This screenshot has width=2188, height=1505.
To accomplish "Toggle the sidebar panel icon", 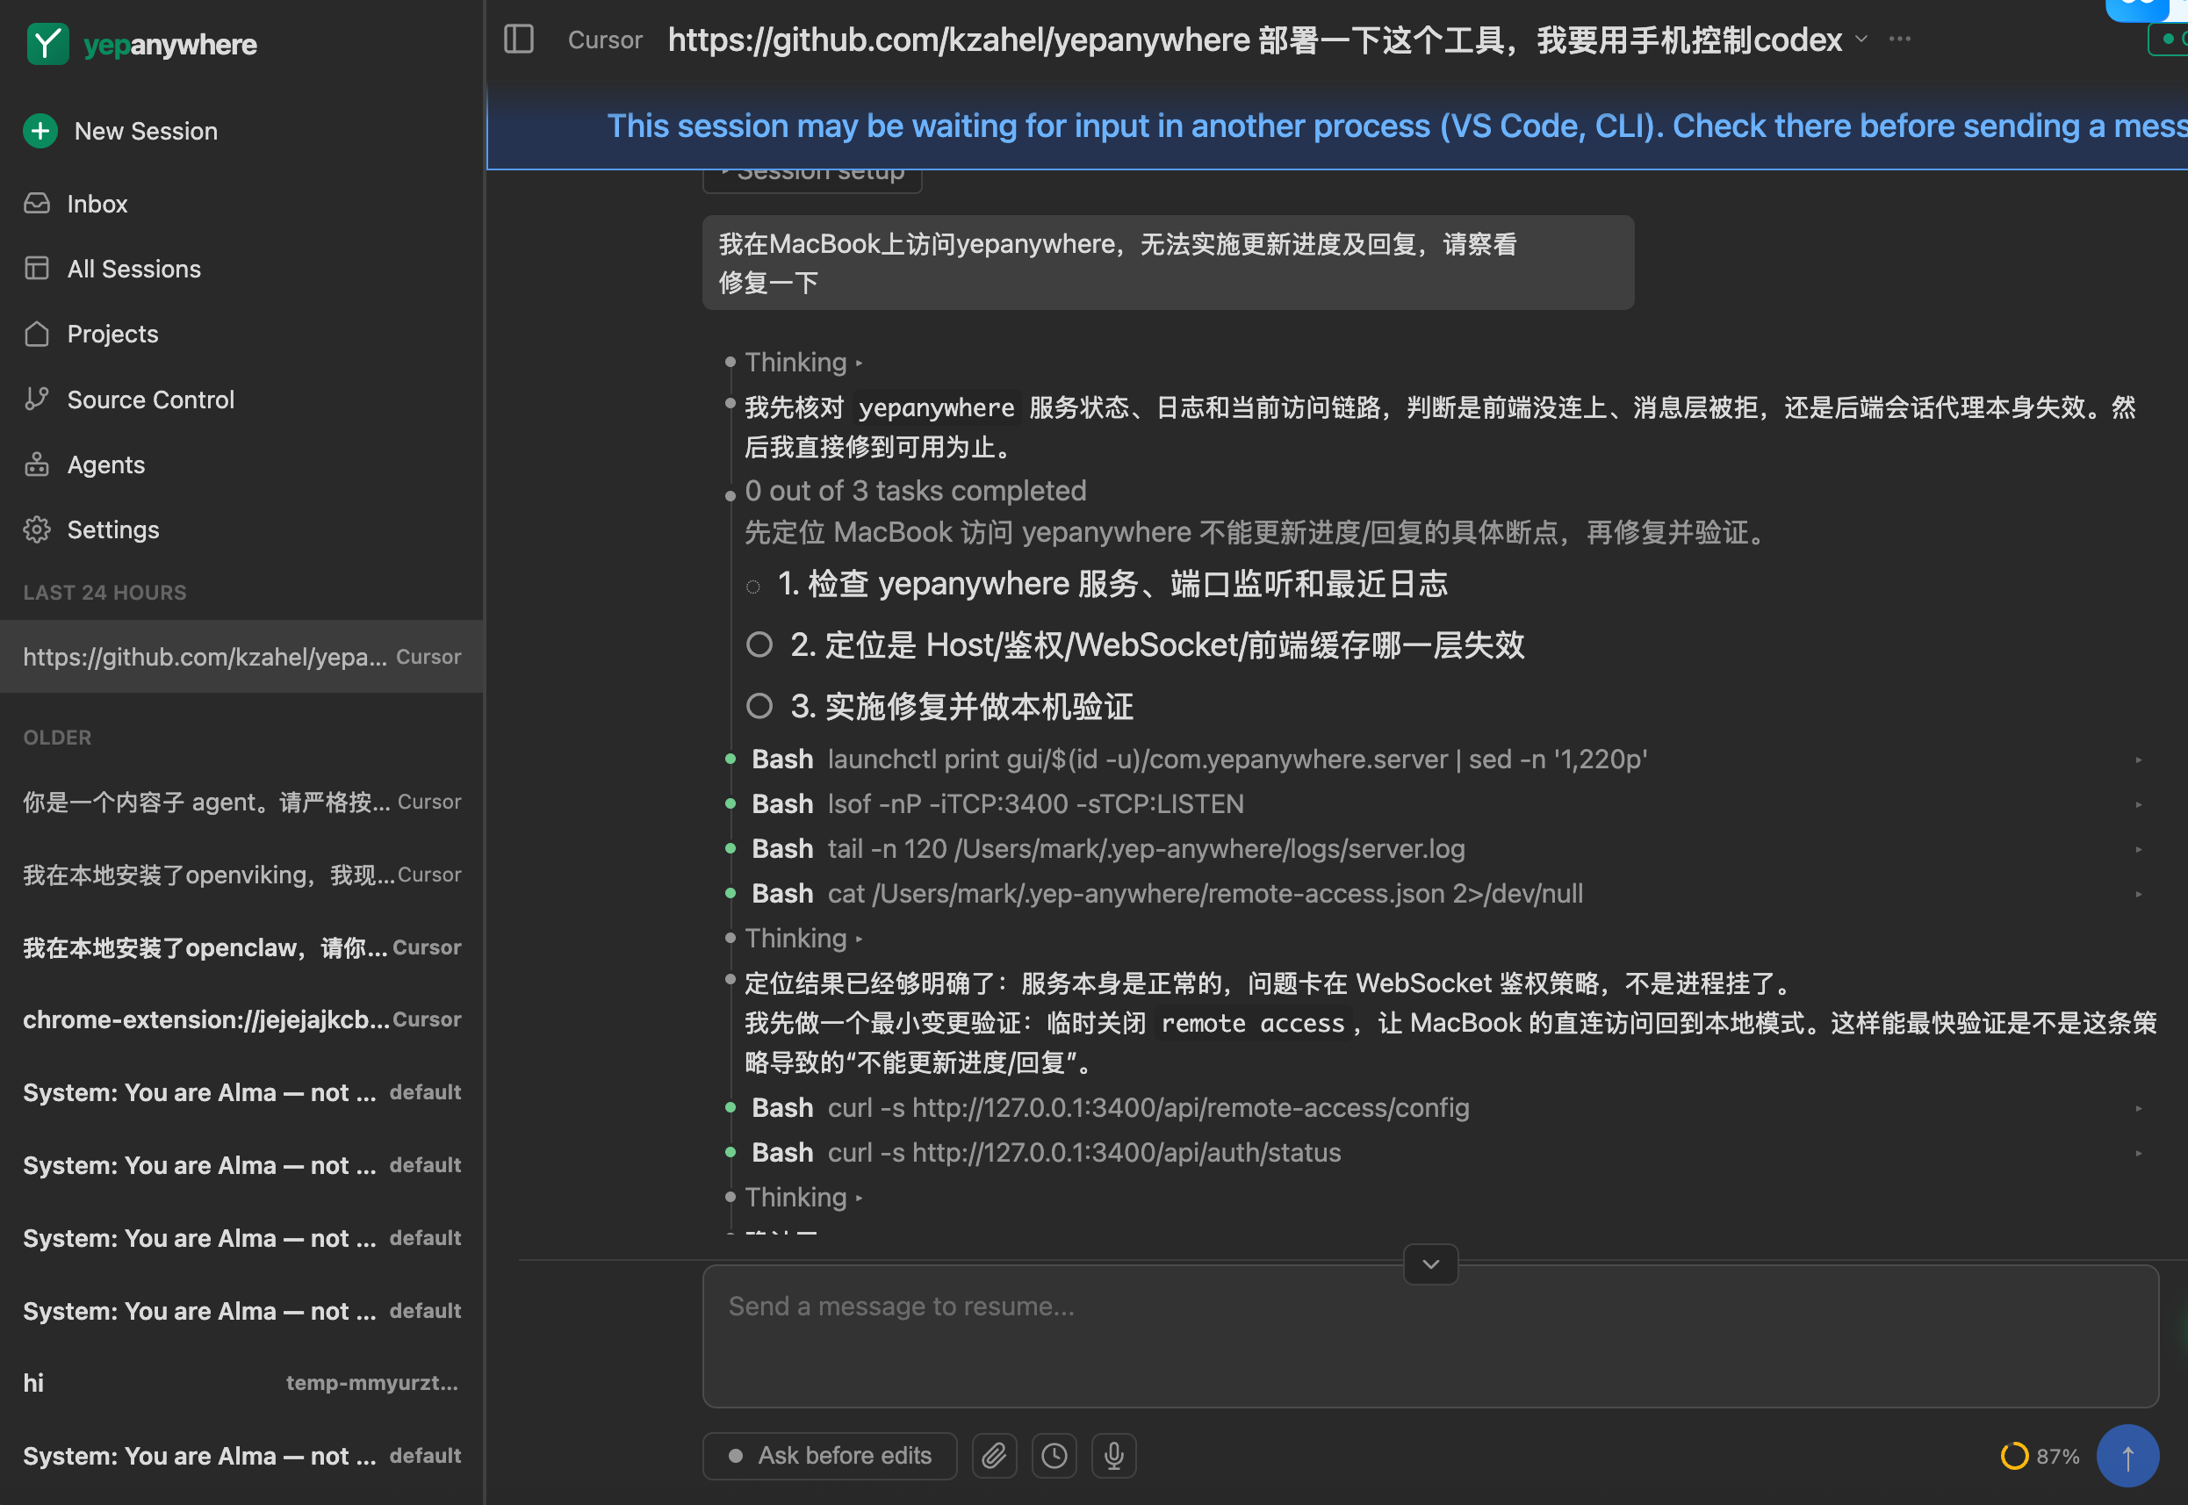I will coord(519,40).
